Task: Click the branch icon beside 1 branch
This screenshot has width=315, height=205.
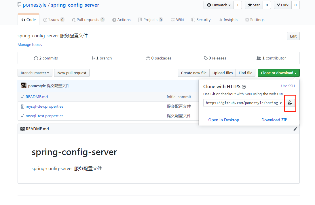Action: (x=93, y=58)
